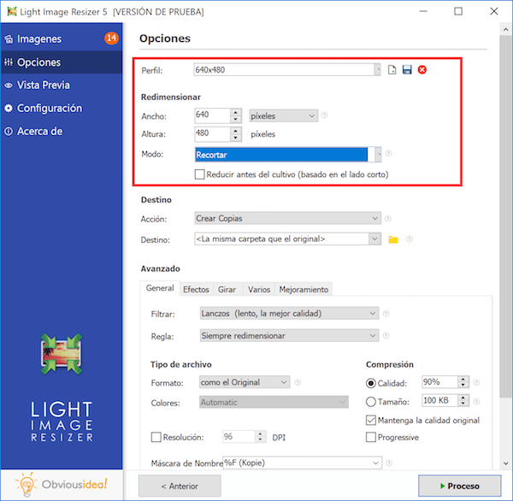Decrease Tamaño KB with down arrow
The height and width of the screenshot is (501, 513).
coord(463,404)
